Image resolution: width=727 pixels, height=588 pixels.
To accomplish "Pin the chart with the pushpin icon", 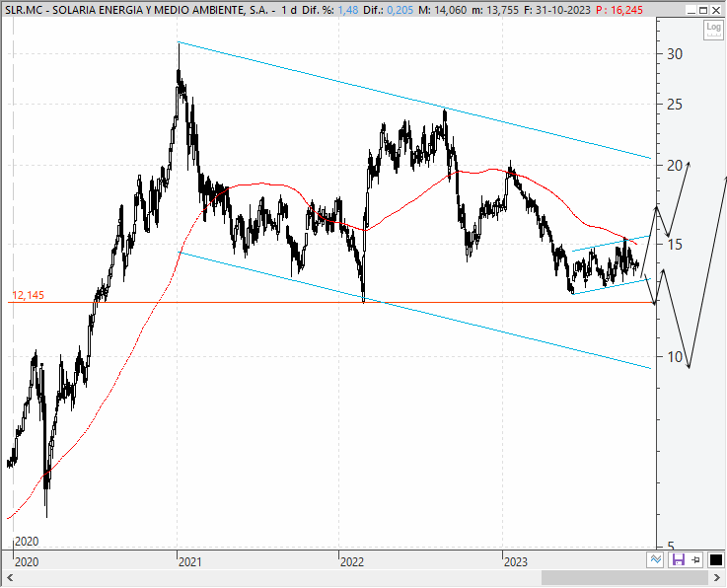I will [x=696, y=559].
